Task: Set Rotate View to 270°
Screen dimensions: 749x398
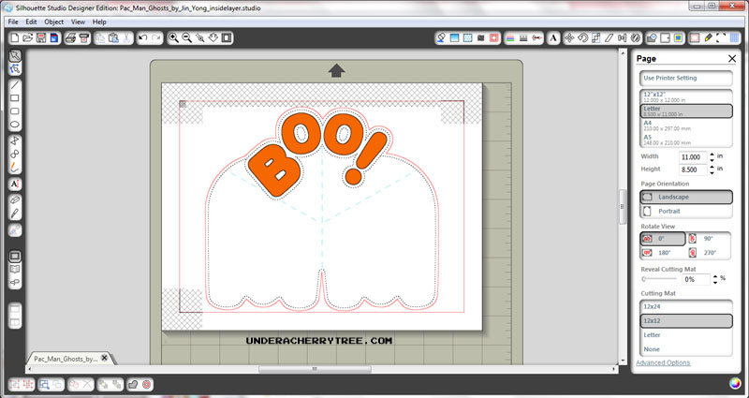Action: [x=709, y=252]
